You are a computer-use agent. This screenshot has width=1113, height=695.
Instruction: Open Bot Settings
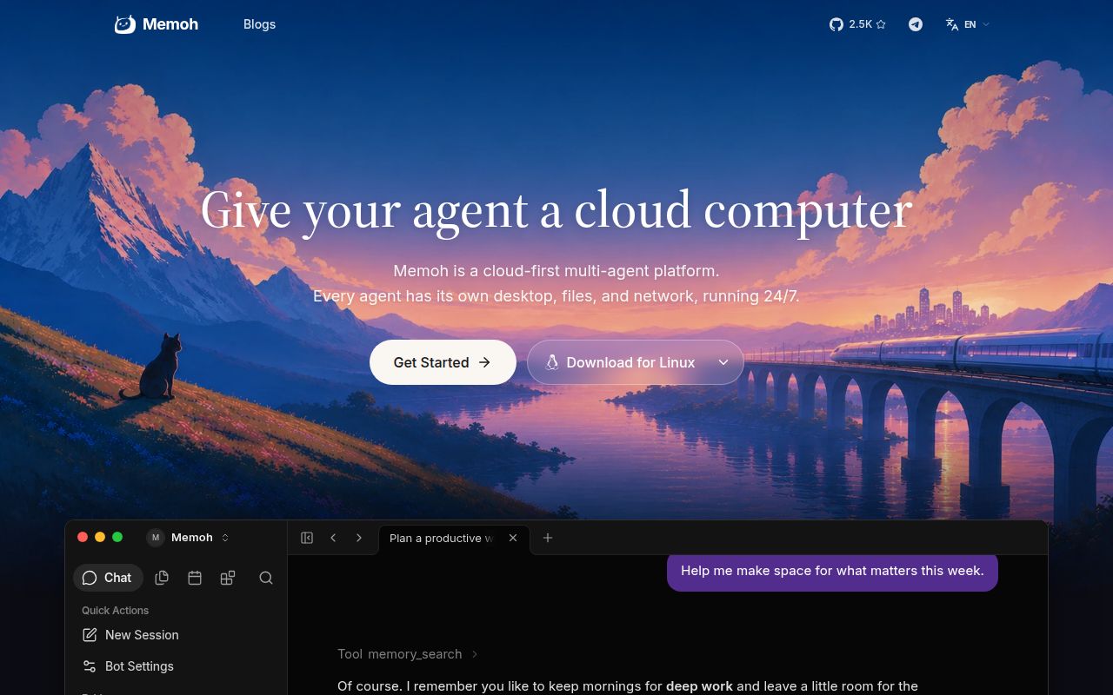coord(176,666)
